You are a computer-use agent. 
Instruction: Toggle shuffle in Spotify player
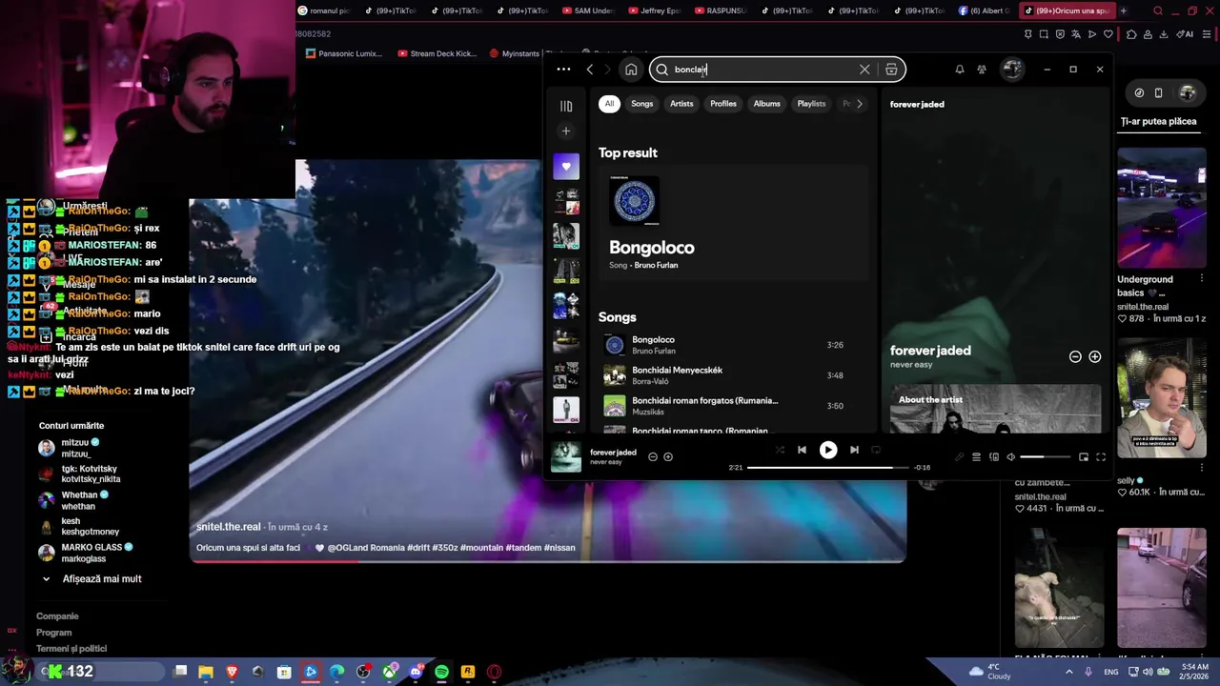pos(780,450)
